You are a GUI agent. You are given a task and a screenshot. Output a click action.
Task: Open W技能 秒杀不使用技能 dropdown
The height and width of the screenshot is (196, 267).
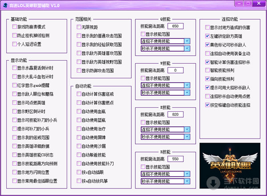click(187, 93)
